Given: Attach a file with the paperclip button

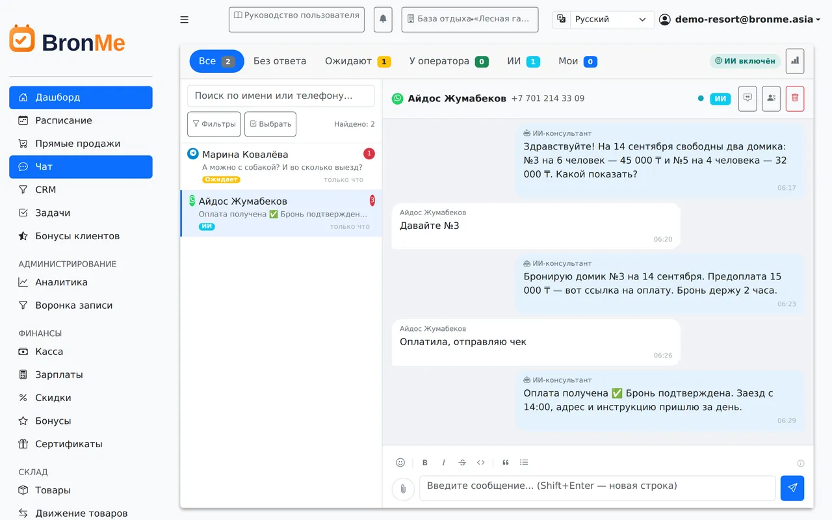Looking at the screenshot, I should click(403, 489).
